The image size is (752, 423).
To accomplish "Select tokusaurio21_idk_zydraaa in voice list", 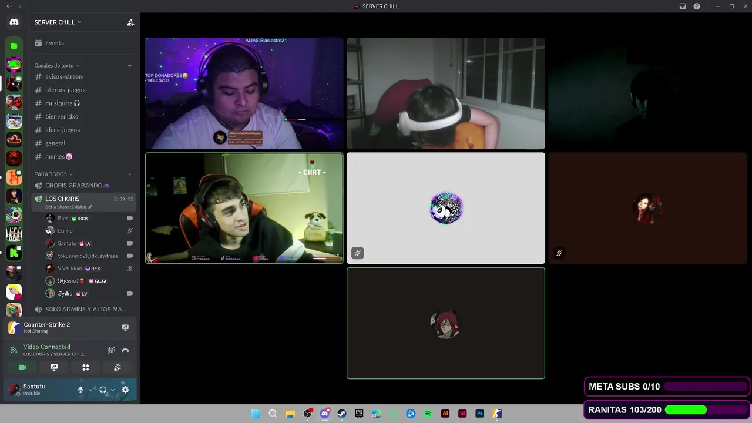I will coord(89,256).
